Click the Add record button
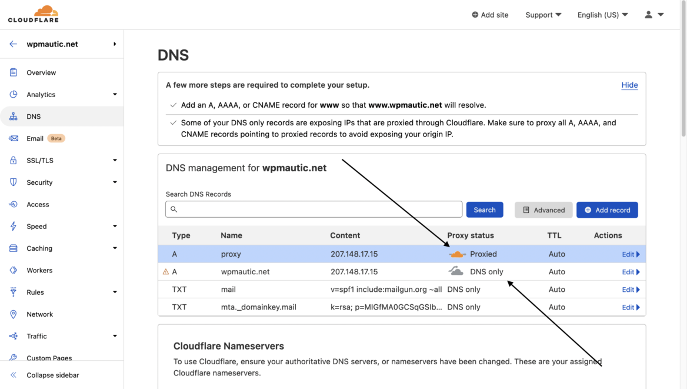 607,210
